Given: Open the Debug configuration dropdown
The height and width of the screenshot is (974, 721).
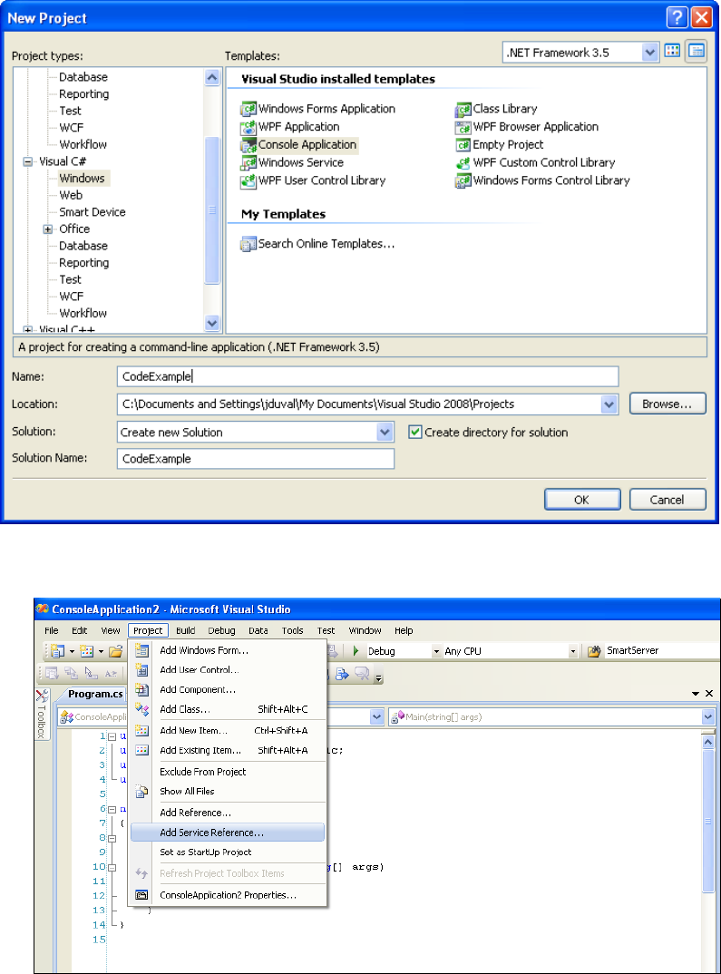Looking at the screenshot, I should click(x=436, y=652).
